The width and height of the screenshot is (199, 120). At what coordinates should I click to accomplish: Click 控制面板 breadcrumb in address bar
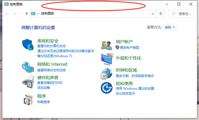(x=47, y=14)
